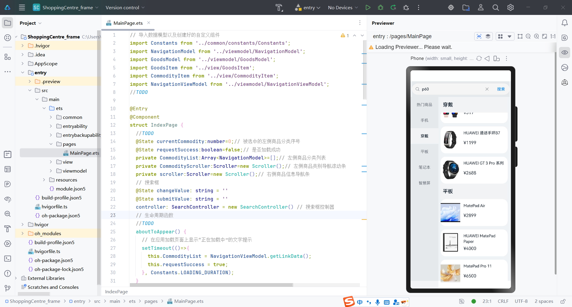
Task: Click the blue 搜索 search button in preview
Action: 501,89
